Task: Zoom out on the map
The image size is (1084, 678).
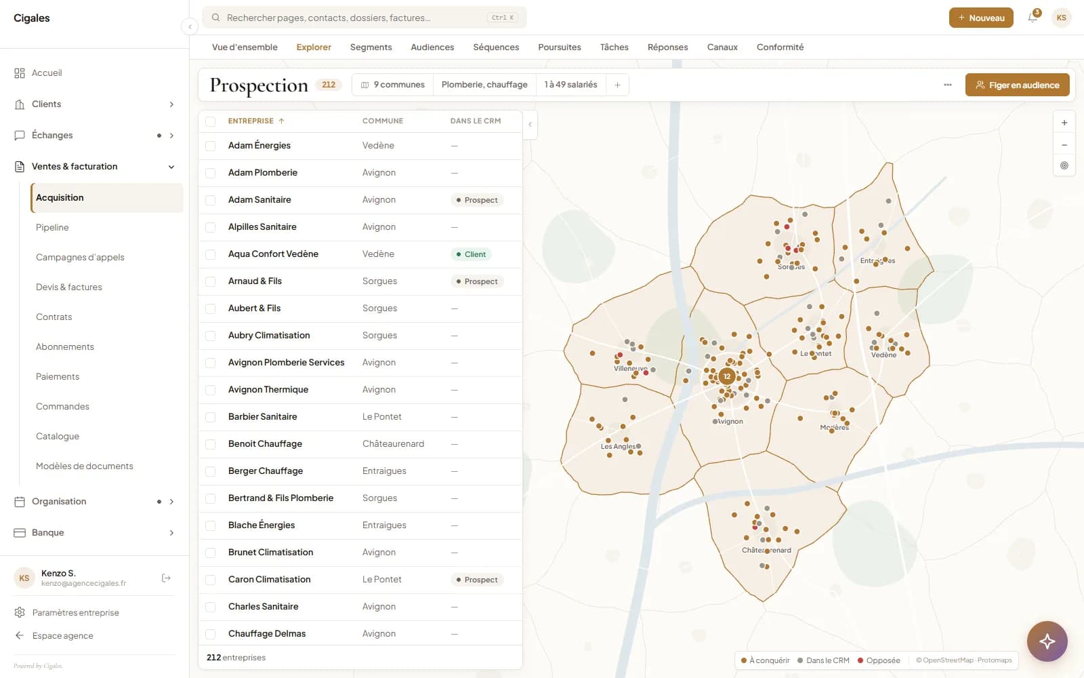Action: [1064, 144]
